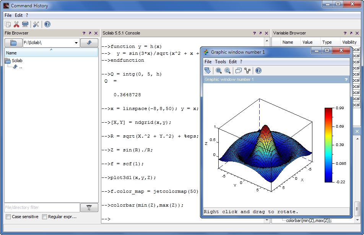Click the shredder Clear history icon
The width and height of the screenshot is (364, 235).
[25, 24]
